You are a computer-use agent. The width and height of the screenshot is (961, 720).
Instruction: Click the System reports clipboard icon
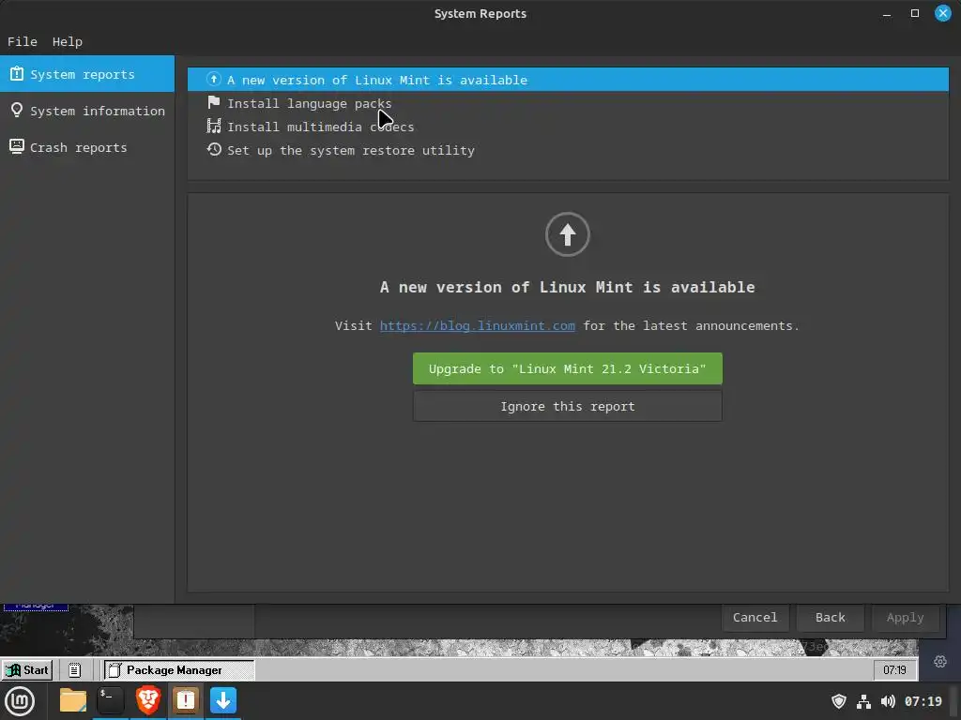(x=17, y=74)
